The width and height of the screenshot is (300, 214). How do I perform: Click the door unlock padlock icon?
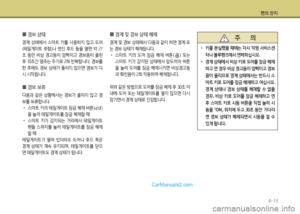click(x=177, y=56)
